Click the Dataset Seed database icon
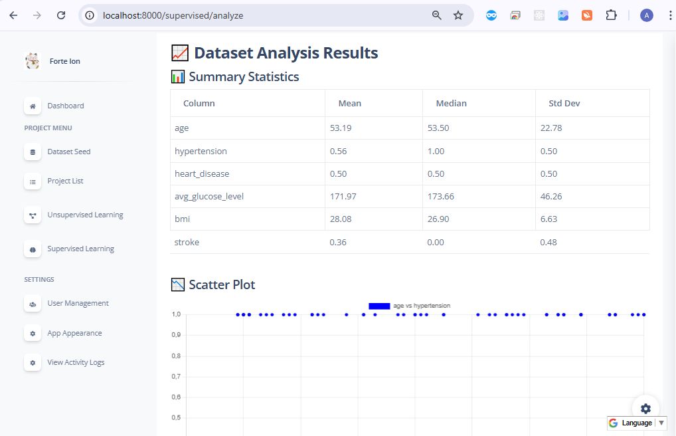Viewport: 676px width, 436px height. pos(33,152)
